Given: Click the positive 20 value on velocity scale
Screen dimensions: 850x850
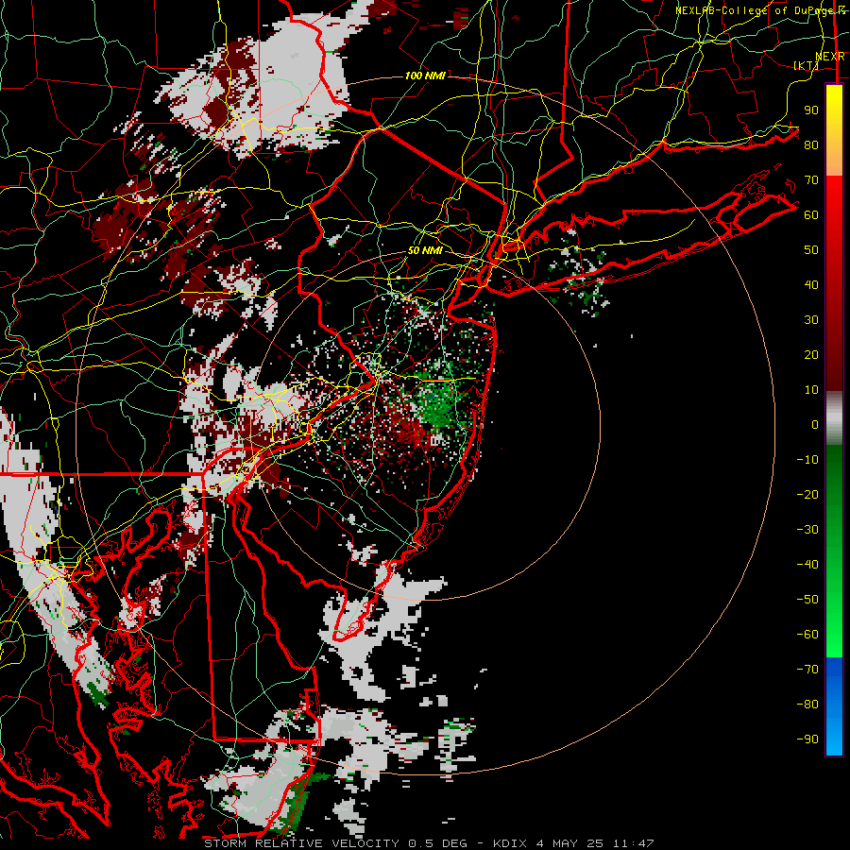Looking at the screenshot, I should pyautogui.click(x=811, y=354).
